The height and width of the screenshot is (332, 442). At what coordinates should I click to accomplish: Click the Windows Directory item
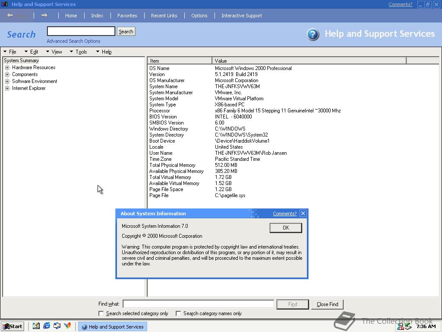coord(169,129)
